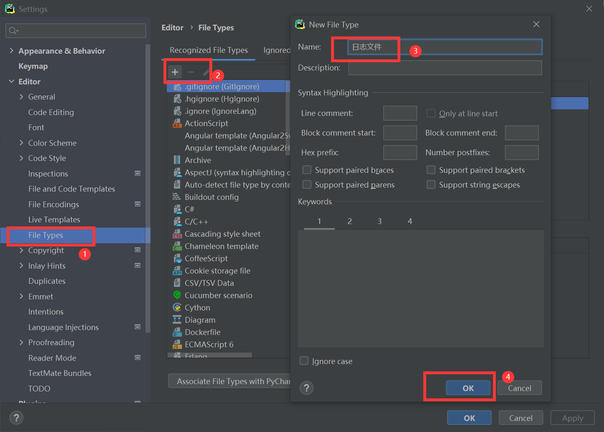Select the Cucumber scenario file type
This screenshot has height=432, width=604.
tap(218, 295)
